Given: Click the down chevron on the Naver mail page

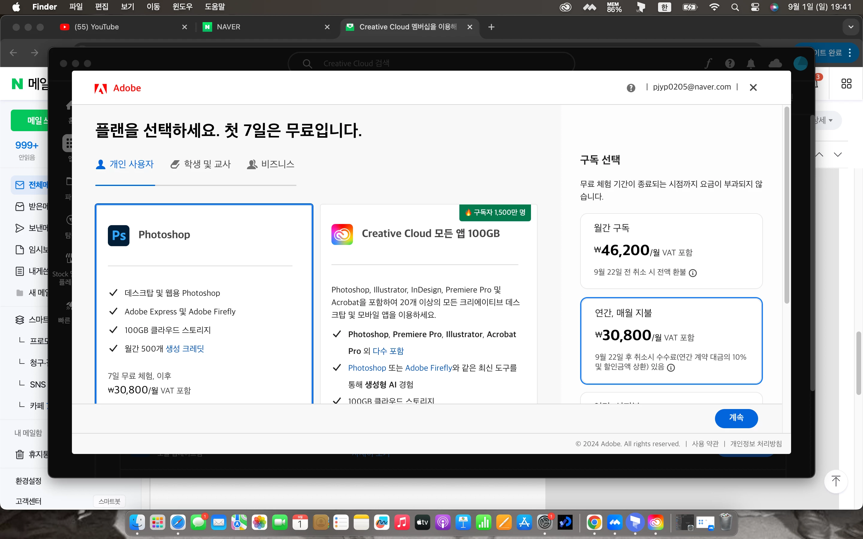Looking at the screenshot, I should coord(838,154).
